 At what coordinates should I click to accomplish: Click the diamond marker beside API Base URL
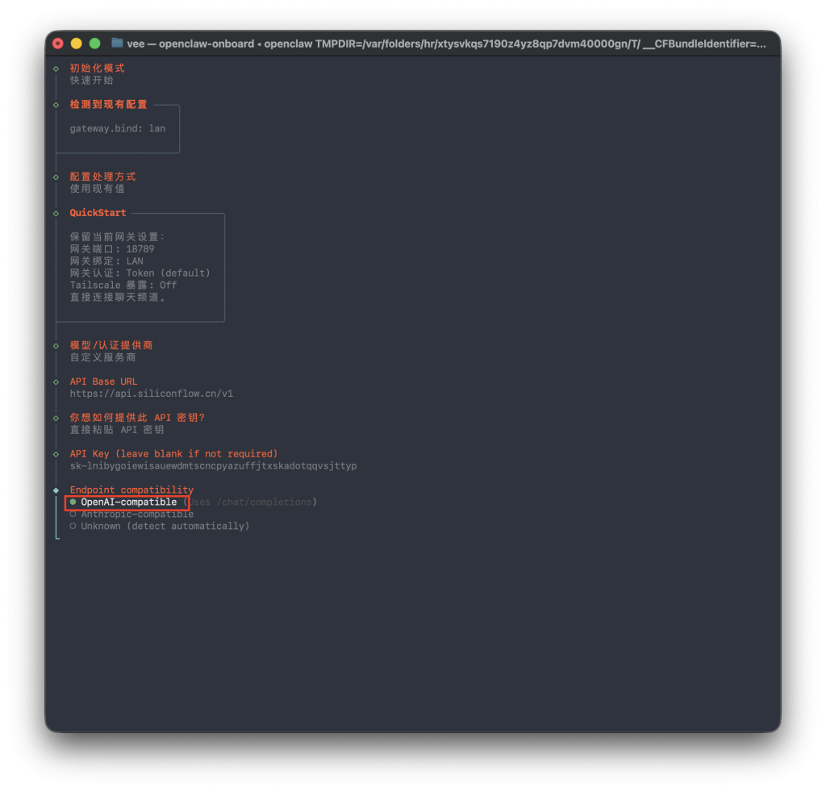click(56, 381)
